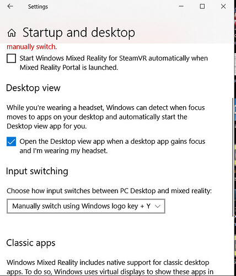Click the Choose how input switches label
This screenshot has height=276, width=236.
(109, 191)
